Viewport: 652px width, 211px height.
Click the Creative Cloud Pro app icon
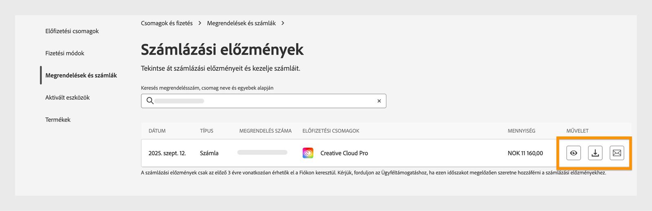point(308,153)
